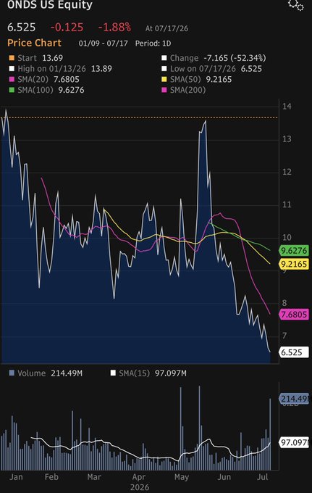Change the Period: 1D setting
This screenshot has width=312, height=493.
point(153,43)
